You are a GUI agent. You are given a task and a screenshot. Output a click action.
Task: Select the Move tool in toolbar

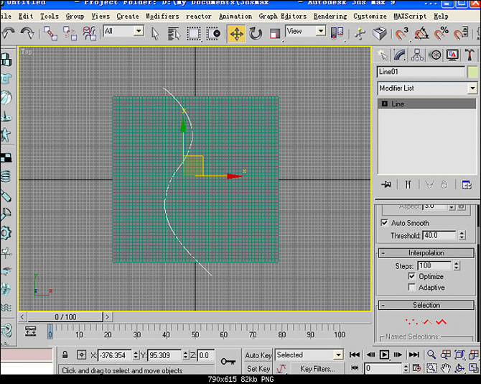coord(236,33)
